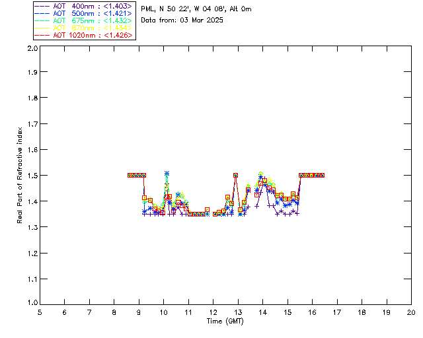Image resolution: width=423 pixels, height=338 pixels.
Task: Click the x-axis tick label 13
Action: [x=238, y=312]
